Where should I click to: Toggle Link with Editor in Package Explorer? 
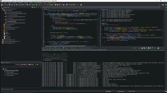tap(34, 7)
